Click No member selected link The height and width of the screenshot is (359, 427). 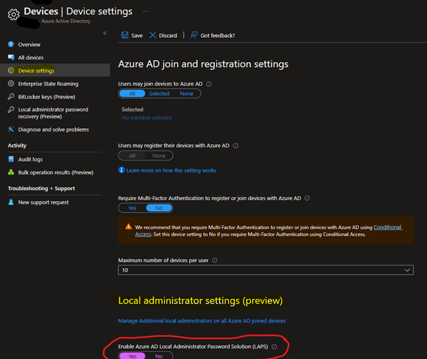tap(147, 118)
